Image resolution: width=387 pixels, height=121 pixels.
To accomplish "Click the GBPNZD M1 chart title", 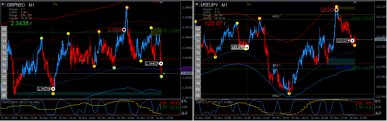I will point(20,5).
